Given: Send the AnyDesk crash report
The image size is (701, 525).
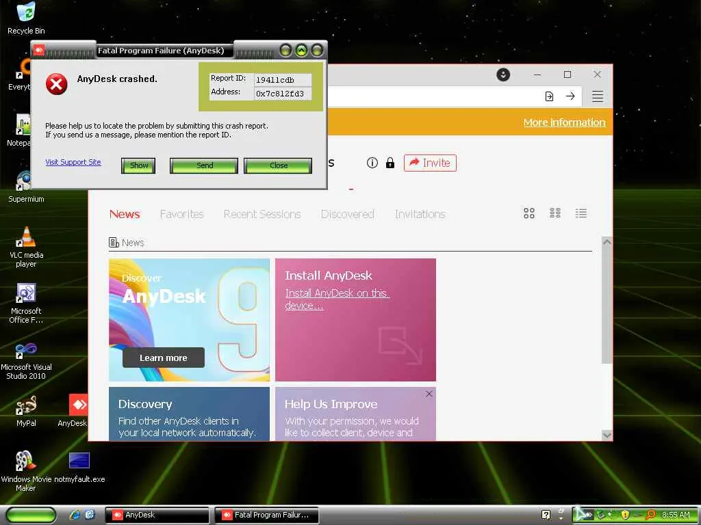Looking at the screenshot, I should click(x=204, y=165).
